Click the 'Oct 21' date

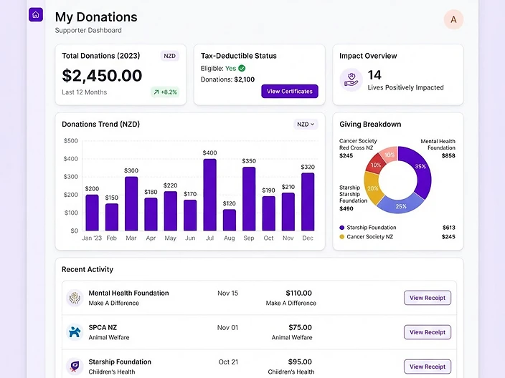(x=228, y=362)
